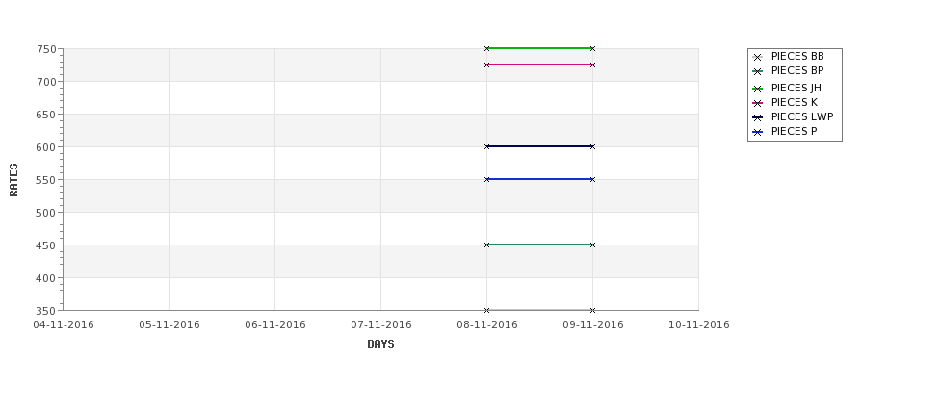939x413 pixels.
Task: Click the PIECES BB legend marker icon
Action: coord(758,57)
